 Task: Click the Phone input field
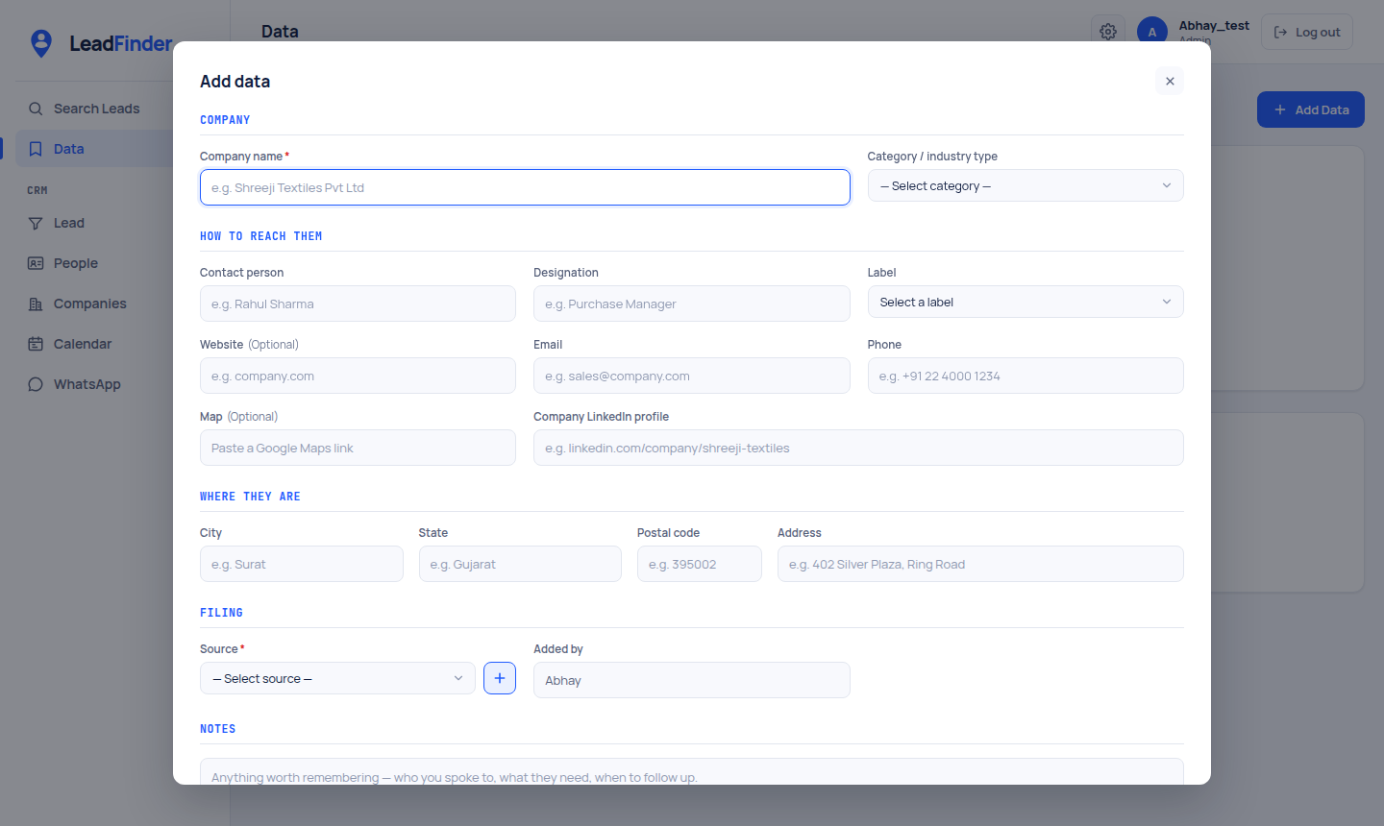[x=1026, y=376]
